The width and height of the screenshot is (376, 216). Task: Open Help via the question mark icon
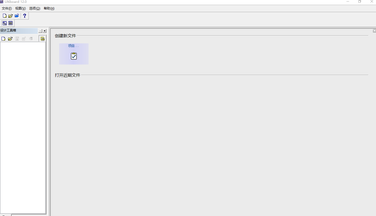(x=25, y=16)
